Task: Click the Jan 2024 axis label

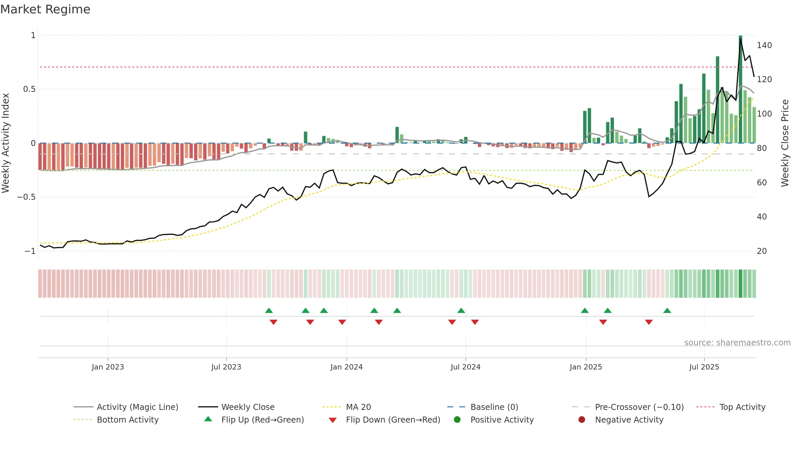Action: pyautogui.click(x=347, y=367)
